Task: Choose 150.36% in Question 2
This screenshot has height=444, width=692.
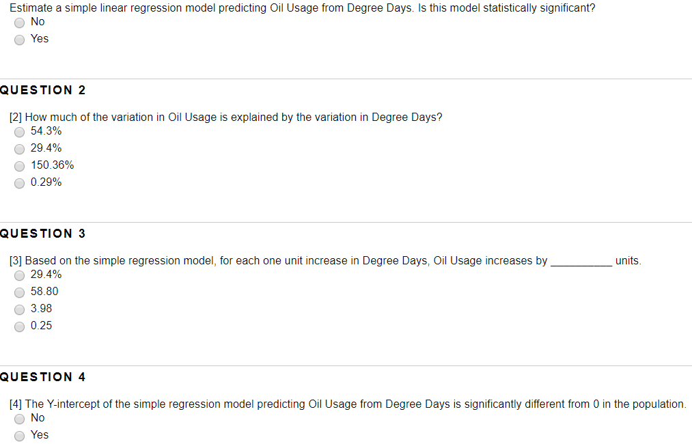Action: point(19,166)
